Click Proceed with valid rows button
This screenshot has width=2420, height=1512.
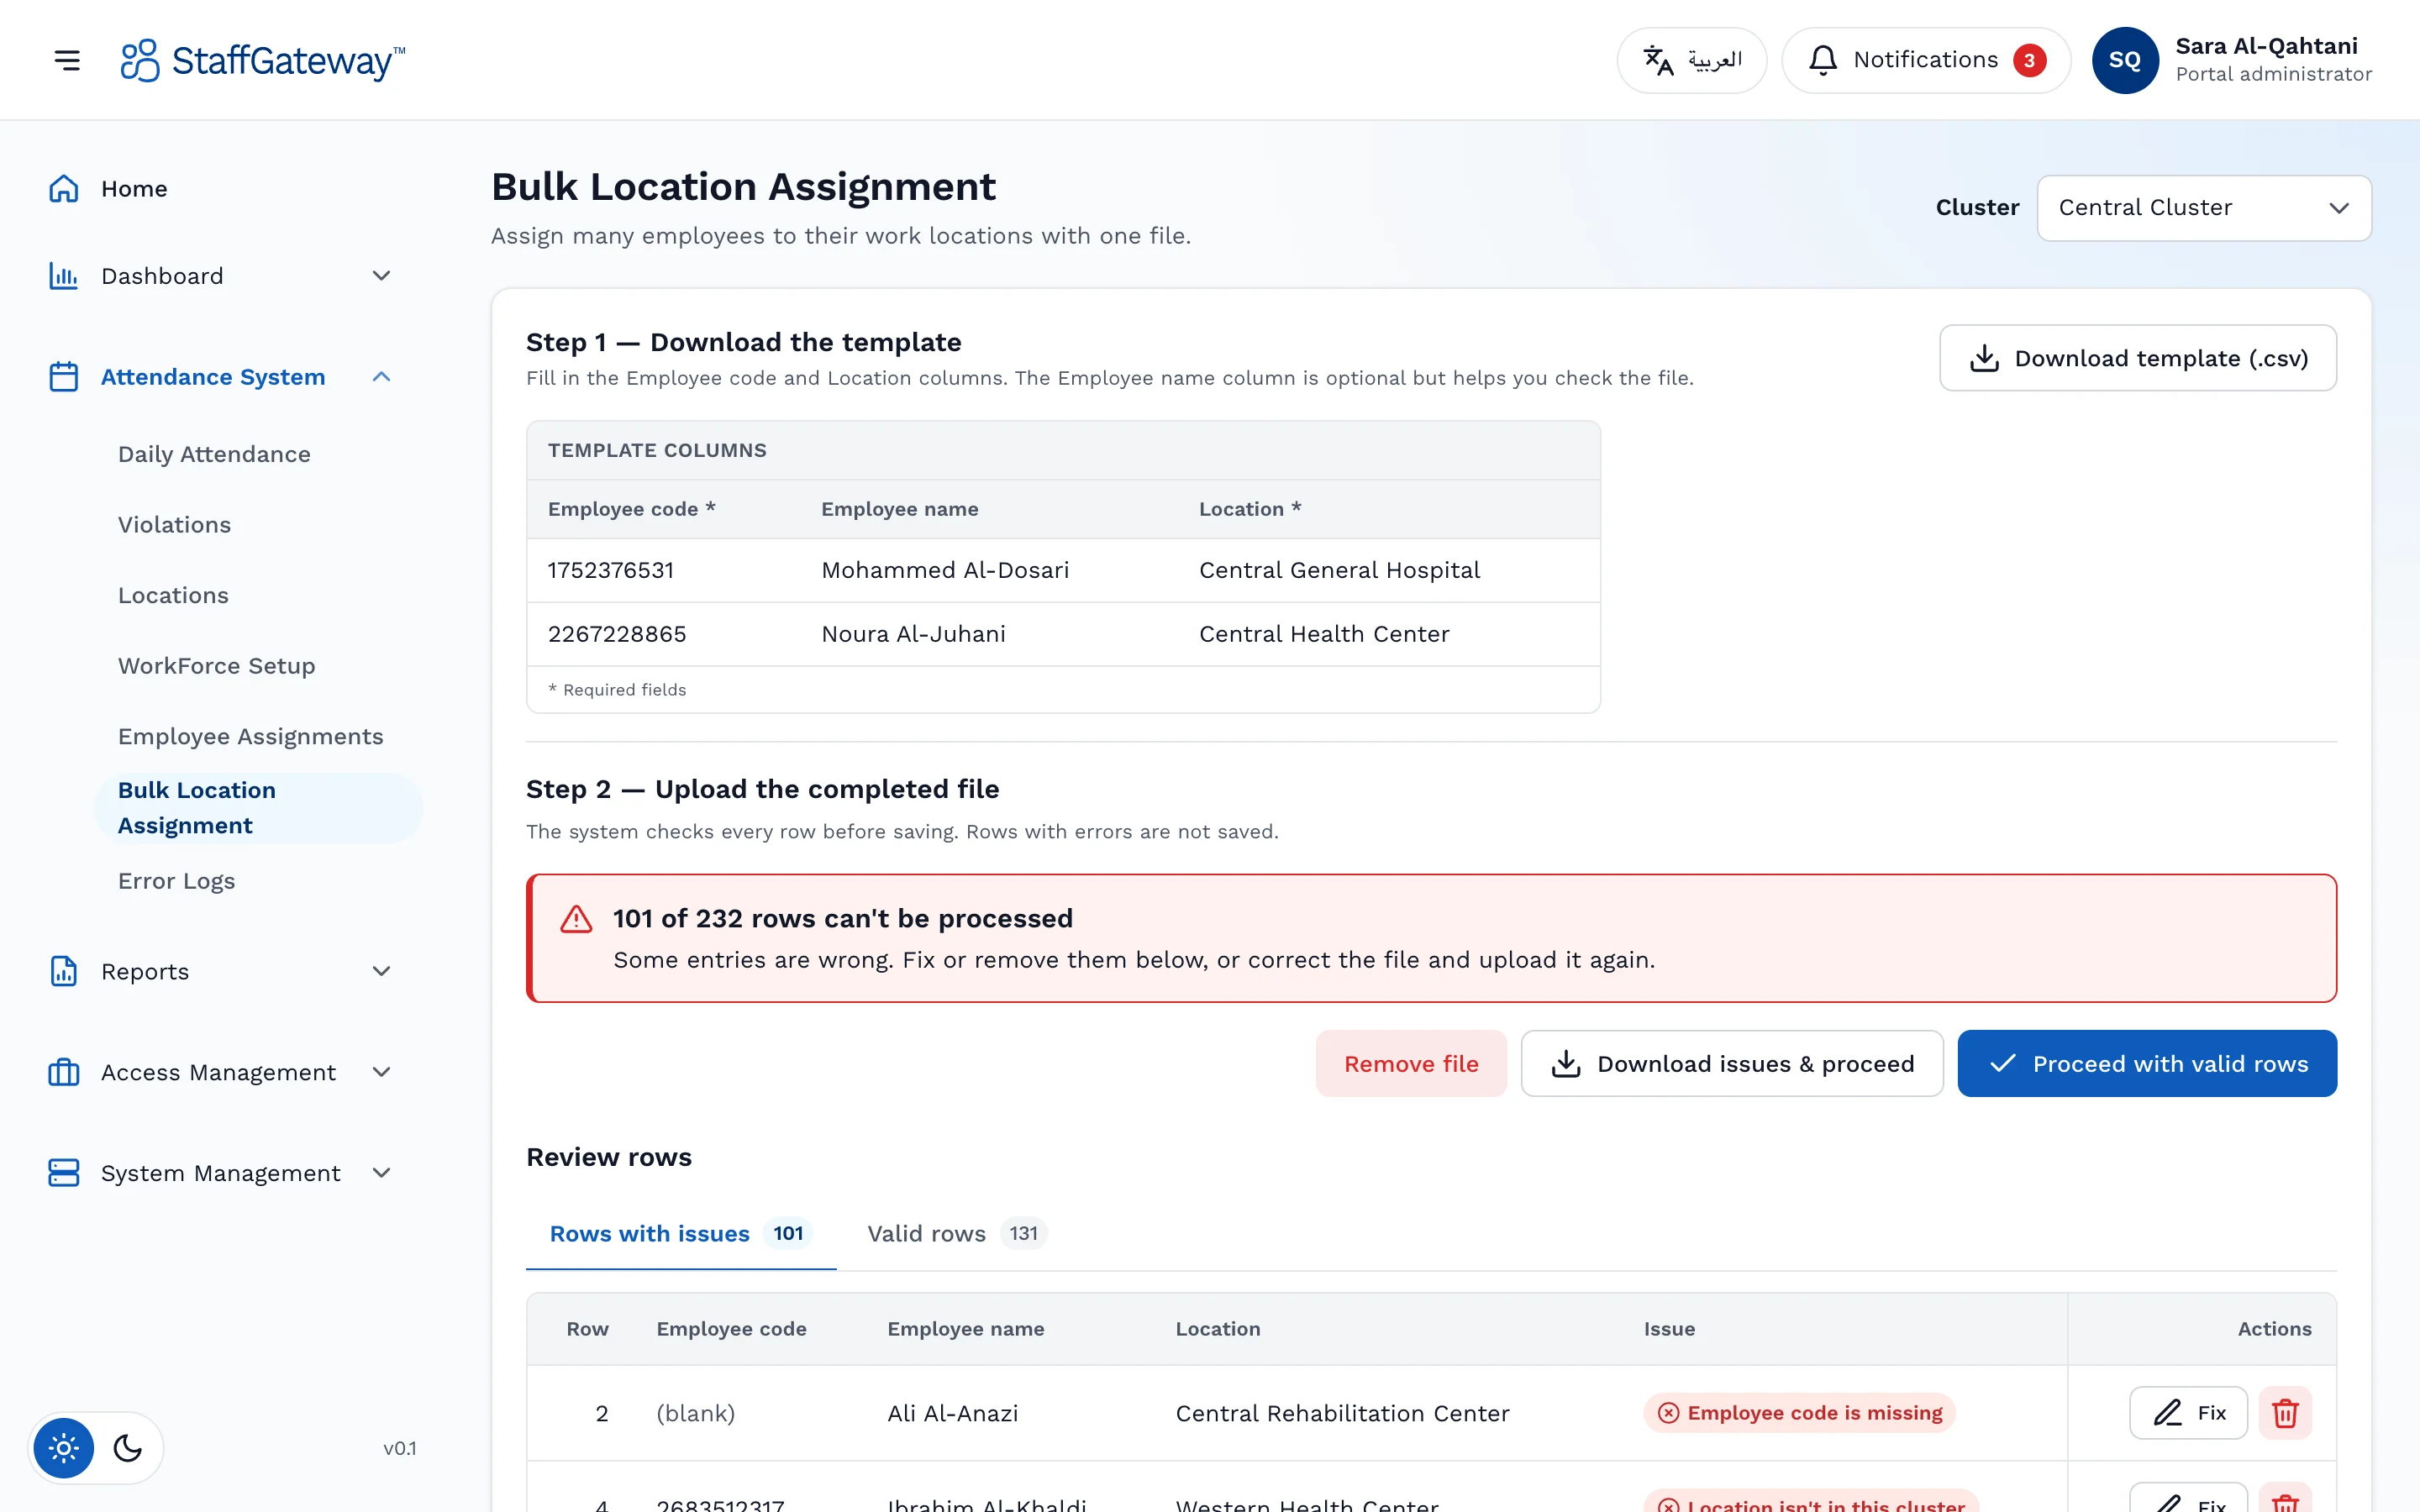point(2147,1064)
